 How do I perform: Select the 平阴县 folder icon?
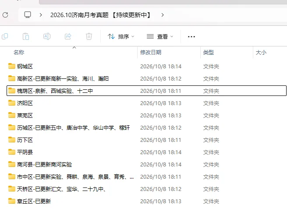(x=12, y=152)
